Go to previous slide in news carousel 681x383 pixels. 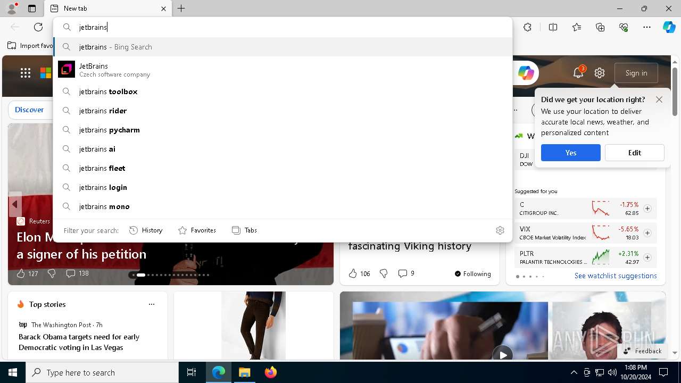[x=15, y=204]
